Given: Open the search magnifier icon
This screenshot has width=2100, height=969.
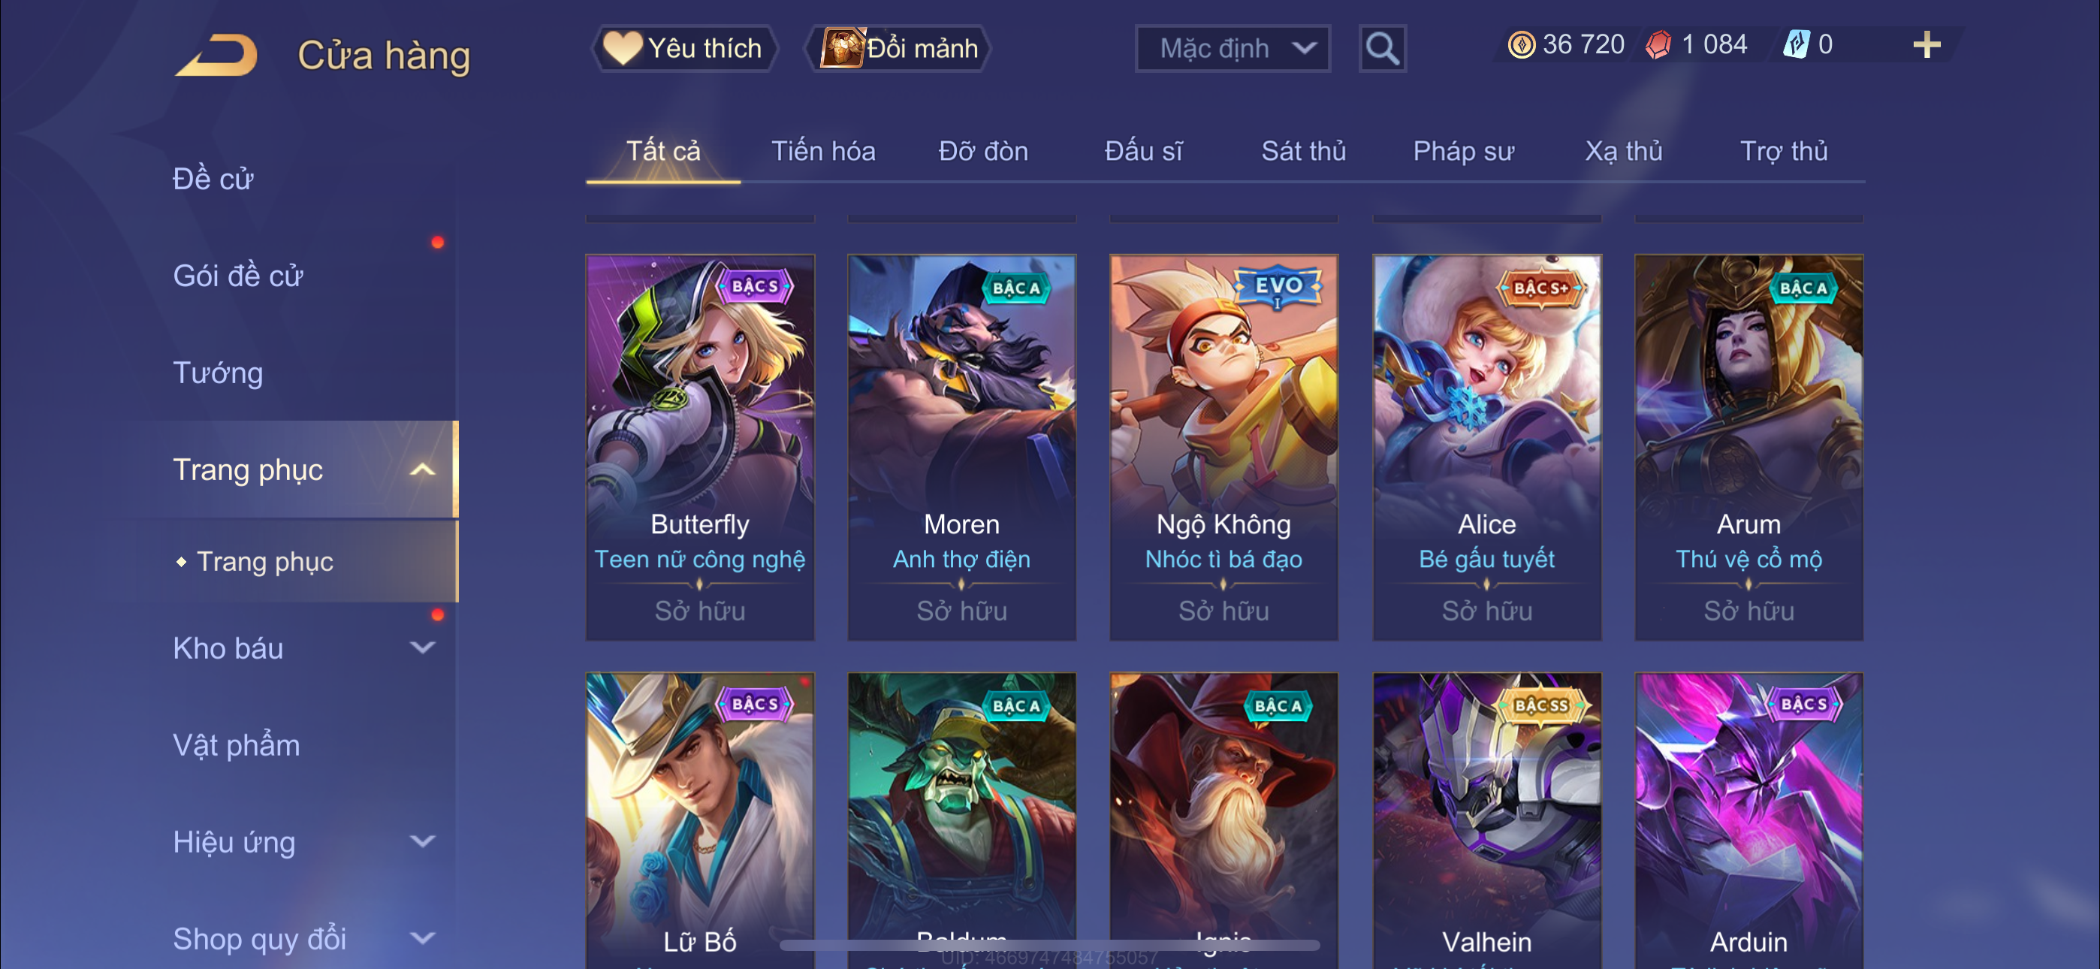Looking at the screenshot, I should pyautogui.click(x=1382, y=49).
